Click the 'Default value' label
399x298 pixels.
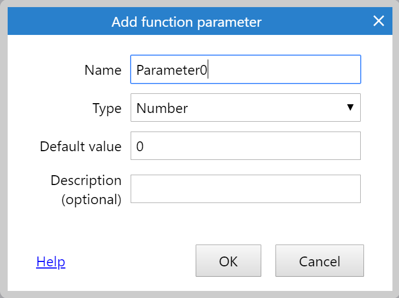(80, 146)
